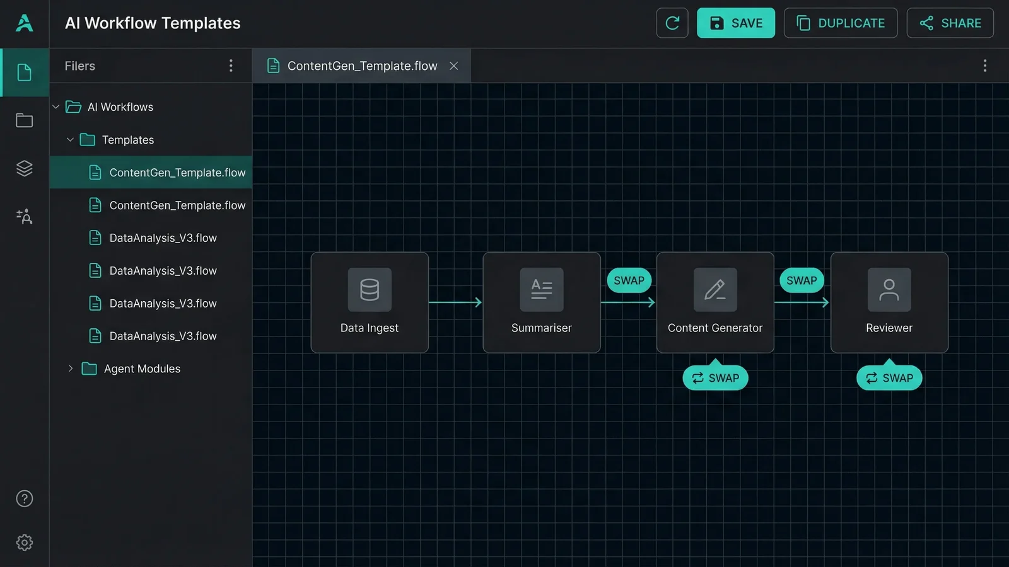This screenshot has width=1009, height=567.
Task: Select the Content Generator pencil icon
Action: coord(715,290)
